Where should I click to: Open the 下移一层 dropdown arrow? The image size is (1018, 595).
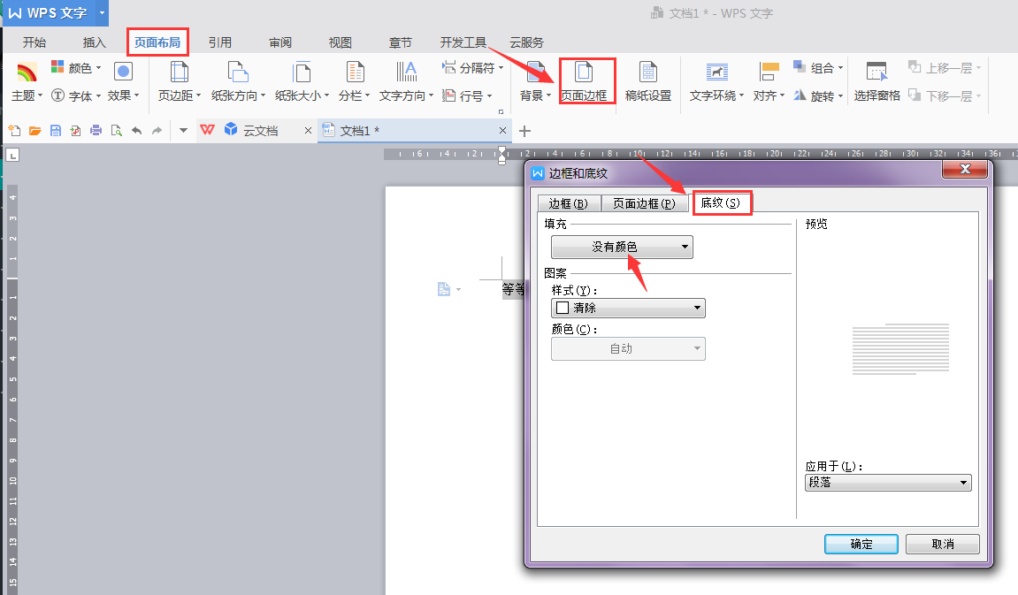(x=978, y=96)
